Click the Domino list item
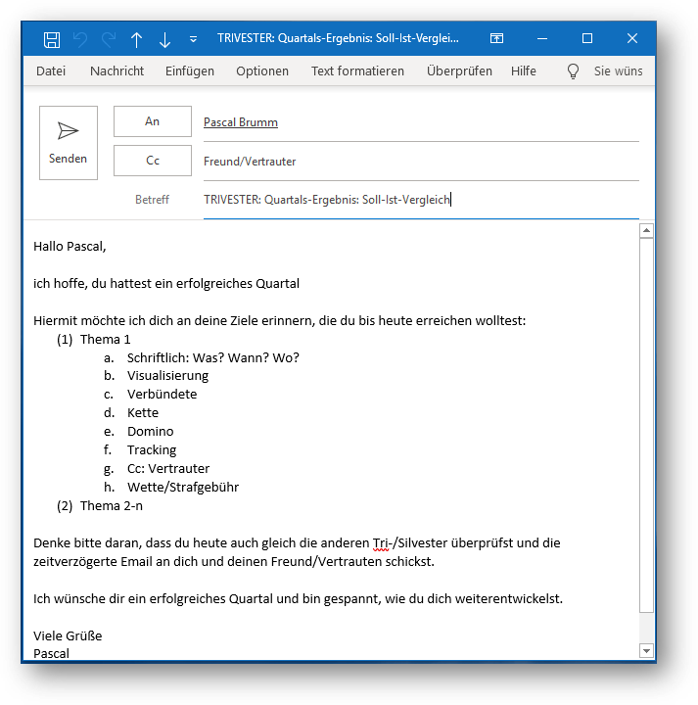This screenshot has height=705, width=698. (150, 432)
